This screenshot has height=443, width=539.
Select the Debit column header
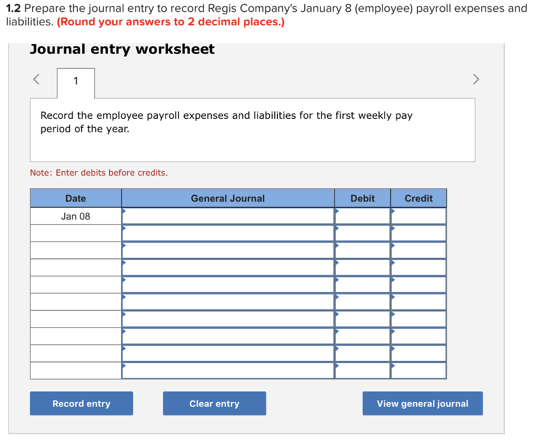coord(362,198)
